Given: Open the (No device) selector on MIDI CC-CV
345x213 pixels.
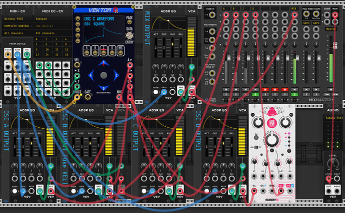Looking at the screenshot, I should click(x=53, y=26).
